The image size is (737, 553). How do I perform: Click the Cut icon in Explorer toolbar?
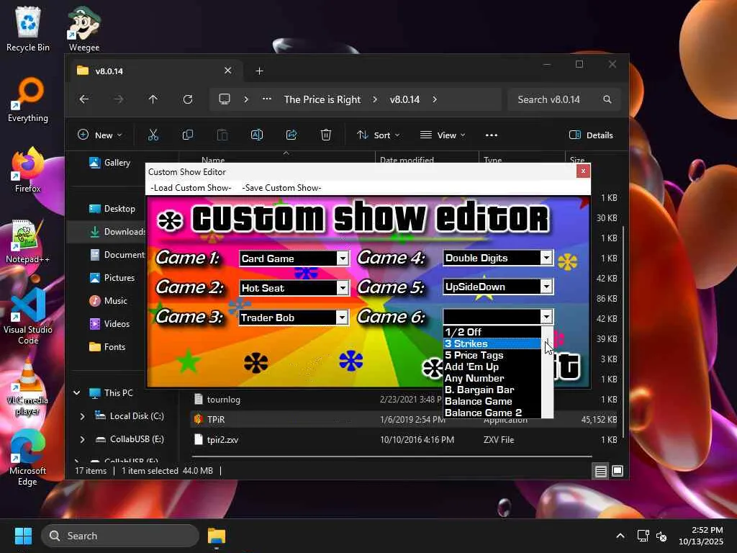(x=153, y=135)
